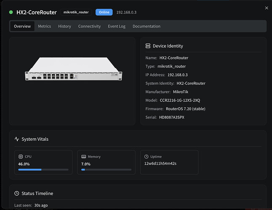The image size is (272, 210).
Task: Open the Connectivity tab
Action: 89,26
